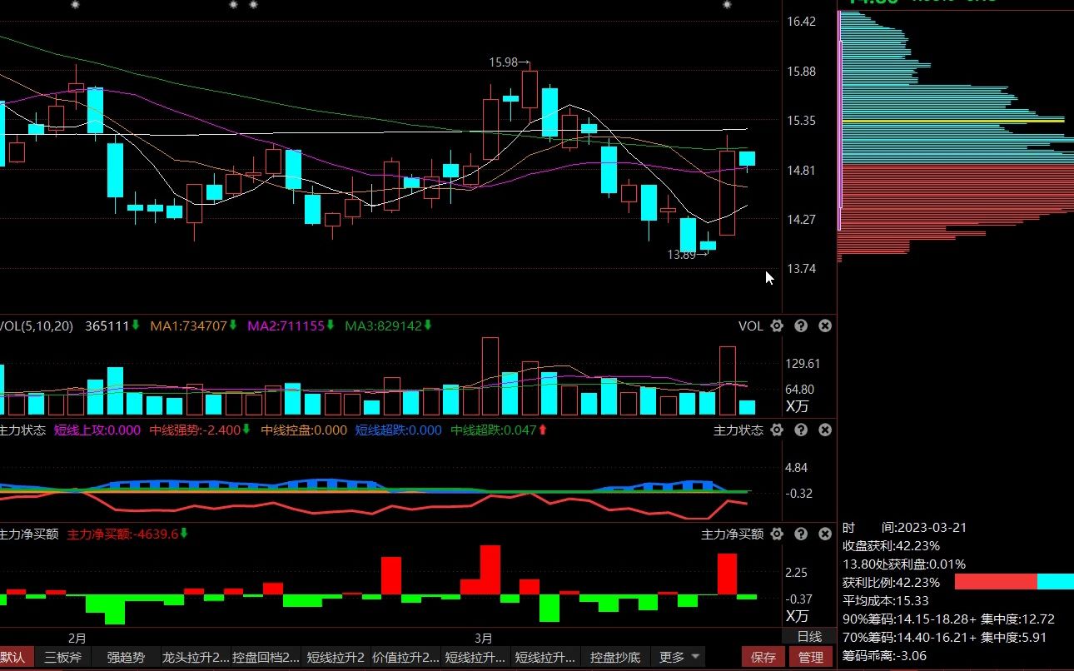Click the MA2:711155 volume average value
Image resolution: width=1074 pixels, height=671 pixels.
[x=286, y=326]
